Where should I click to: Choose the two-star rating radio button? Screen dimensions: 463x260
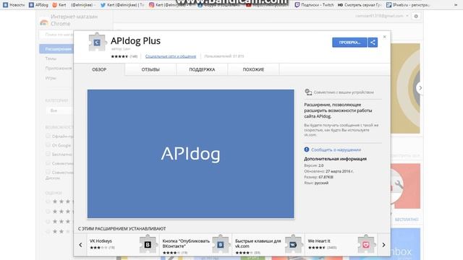tap(48, 231)
